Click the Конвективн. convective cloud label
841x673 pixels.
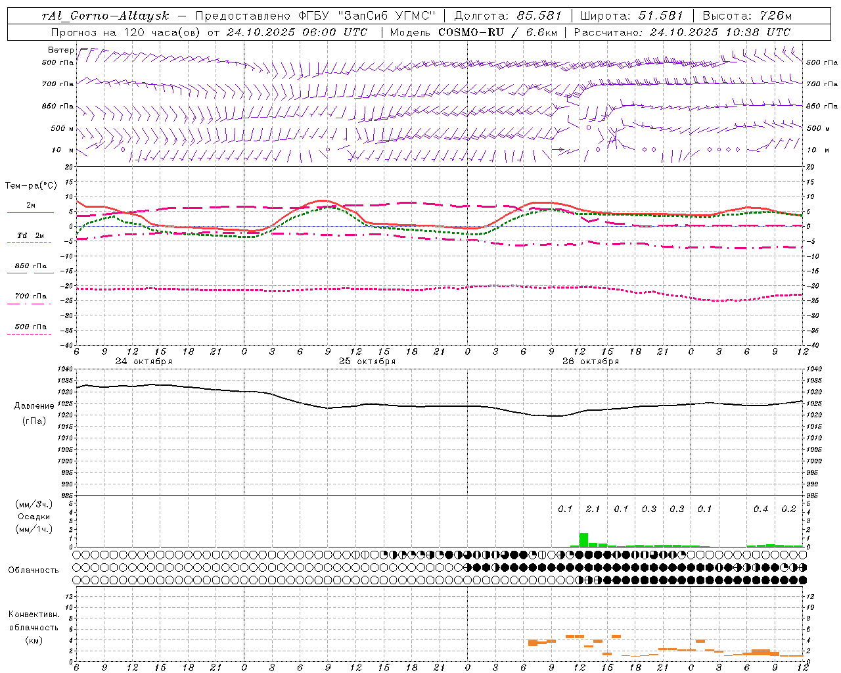(x=34, y=615)
